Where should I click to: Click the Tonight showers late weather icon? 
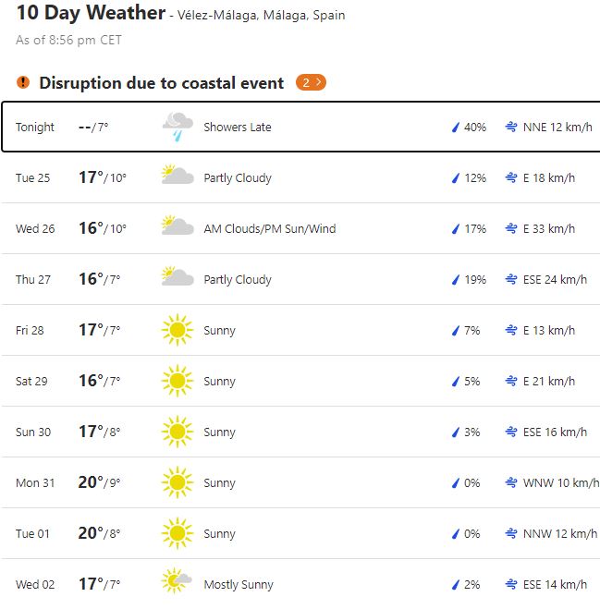(x=178, y=127)
